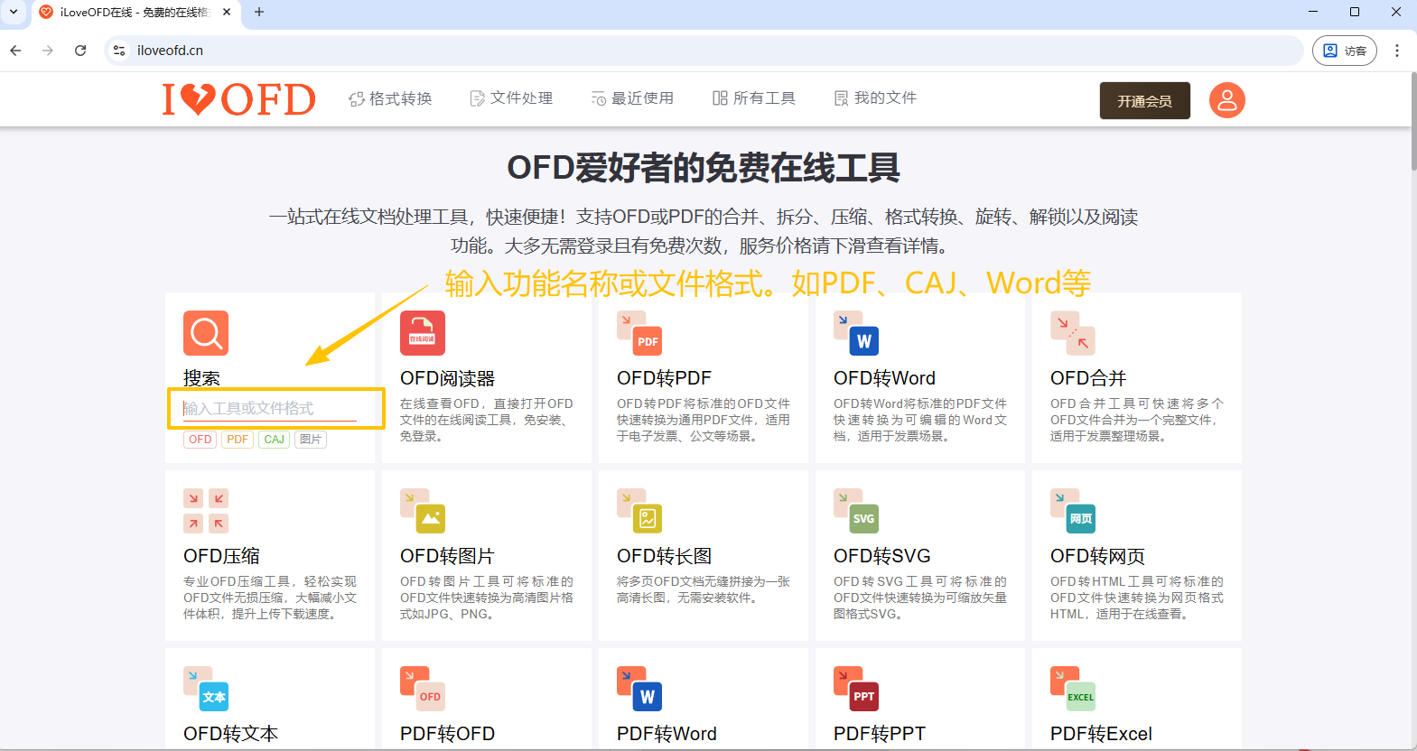The height and width of the screenshot is (751, 1417).
Task: Select the 图片 search tag
Action: (311, 440)
